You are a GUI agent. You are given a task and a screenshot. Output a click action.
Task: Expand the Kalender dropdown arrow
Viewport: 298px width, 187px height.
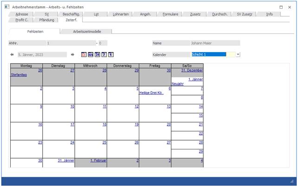point(238,54)
